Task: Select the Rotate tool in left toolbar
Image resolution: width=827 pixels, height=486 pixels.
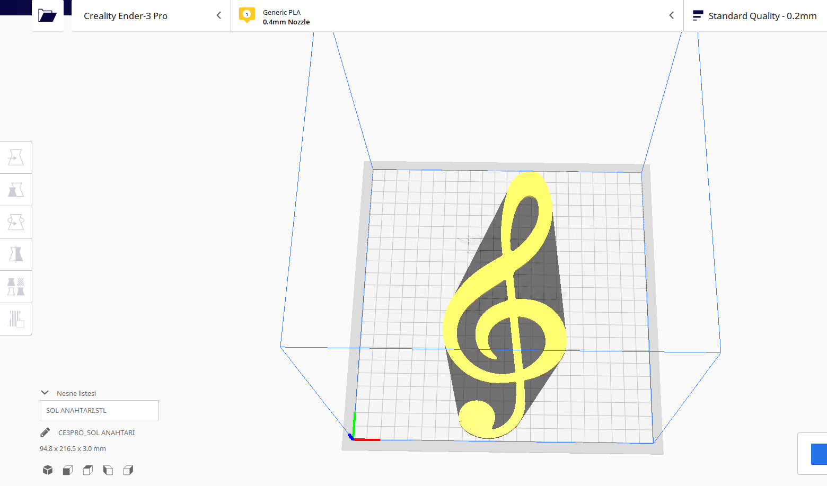Action: click(16, 222)
